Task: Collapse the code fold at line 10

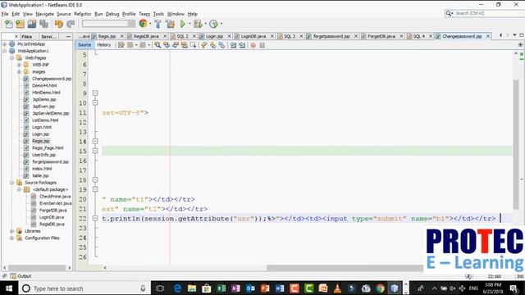Action: coord(95,102)
